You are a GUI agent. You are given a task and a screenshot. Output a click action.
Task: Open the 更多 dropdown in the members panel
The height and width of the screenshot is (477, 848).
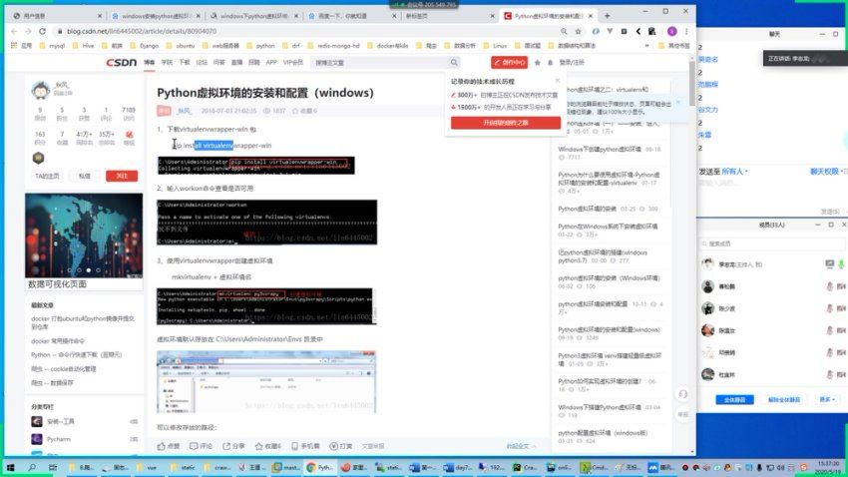point(827,400)
